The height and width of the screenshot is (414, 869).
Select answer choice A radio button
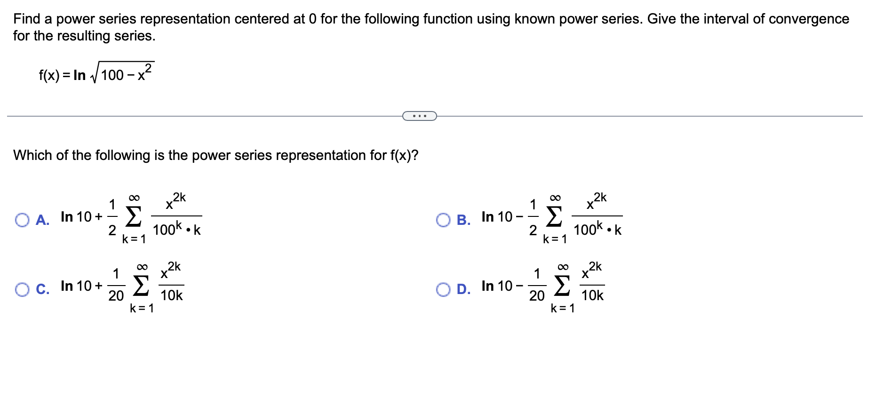(21, 219)
